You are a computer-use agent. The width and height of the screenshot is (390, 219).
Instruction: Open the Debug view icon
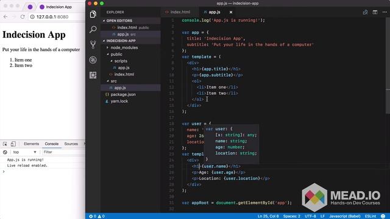[x=93, y=60]
